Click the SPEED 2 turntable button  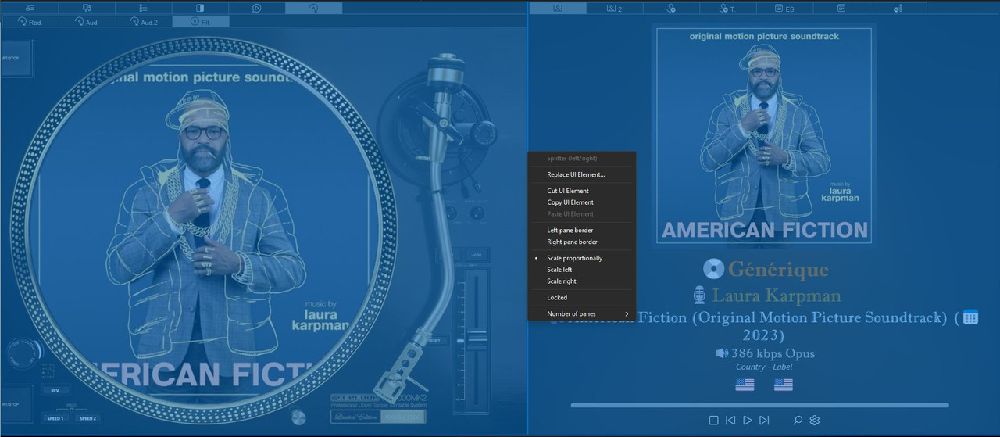[x=87, y=418]
